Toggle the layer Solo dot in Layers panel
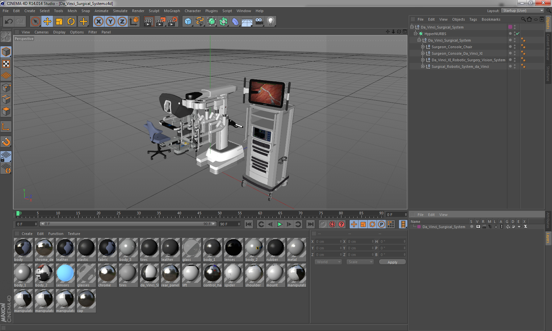The width and height of the screenshot is (552, 331). coord(472,226)
